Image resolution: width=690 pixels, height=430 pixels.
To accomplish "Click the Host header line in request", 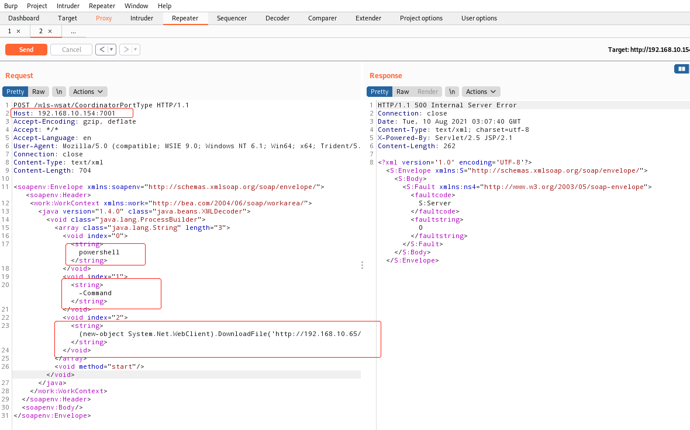I will point(64,113).
